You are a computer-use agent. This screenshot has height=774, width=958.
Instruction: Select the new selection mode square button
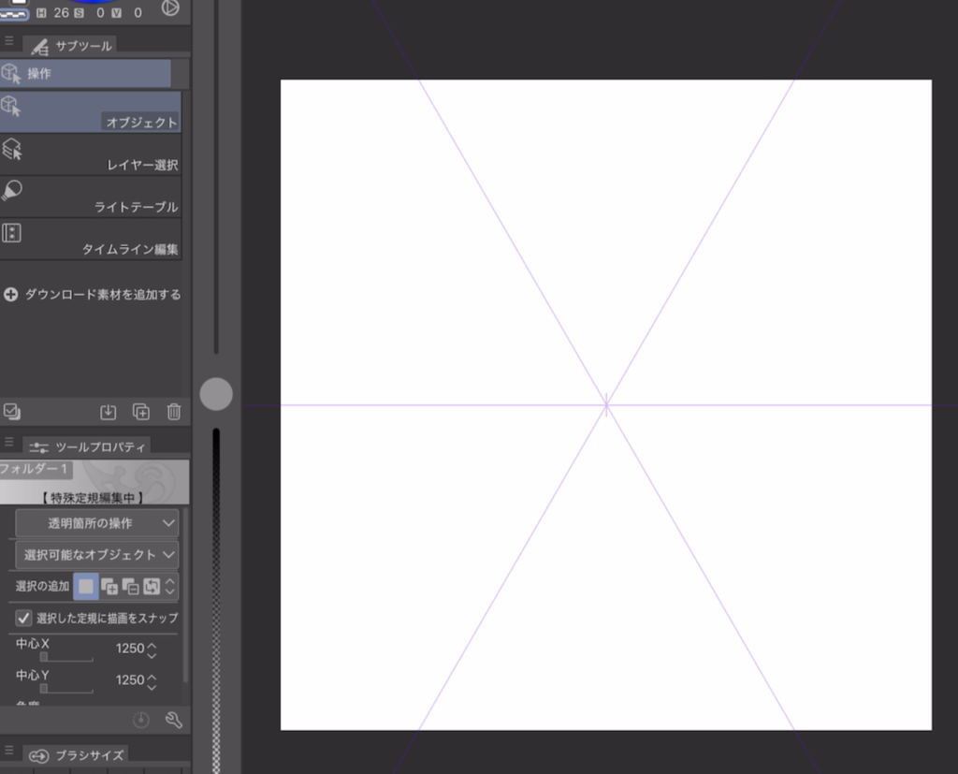coord(86,587)
